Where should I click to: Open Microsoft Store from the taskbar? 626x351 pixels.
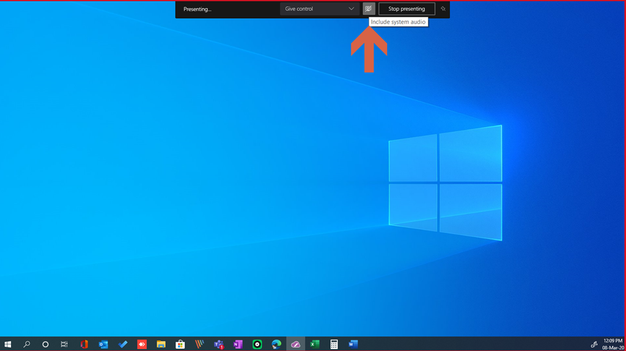coord(180,344)
